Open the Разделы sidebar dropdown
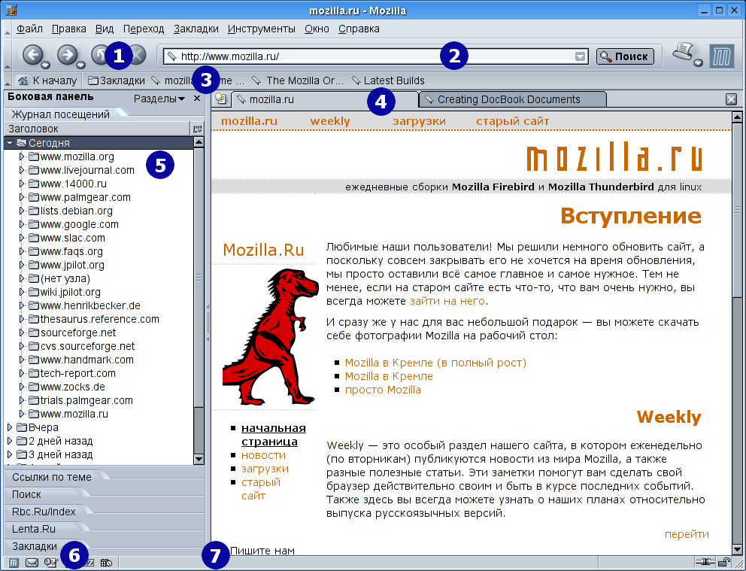 [x=159, y=99]
